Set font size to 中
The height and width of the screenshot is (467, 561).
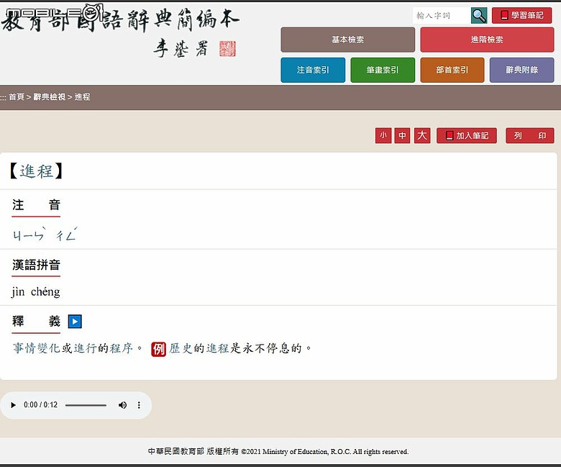tap(402, 135)
